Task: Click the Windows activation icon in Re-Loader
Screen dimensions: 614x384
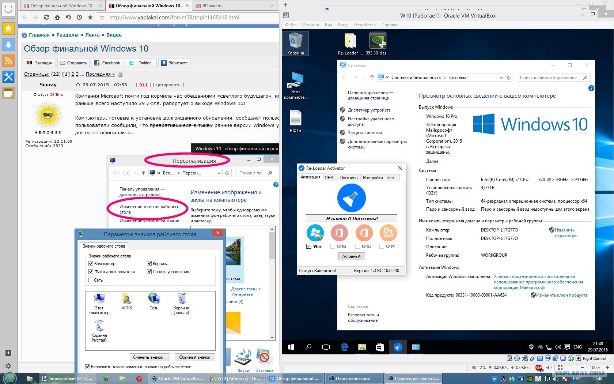Action: [315, 233]
